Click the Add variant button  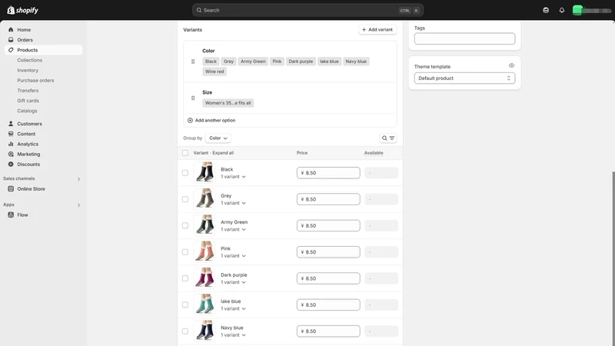pos(377,29)
